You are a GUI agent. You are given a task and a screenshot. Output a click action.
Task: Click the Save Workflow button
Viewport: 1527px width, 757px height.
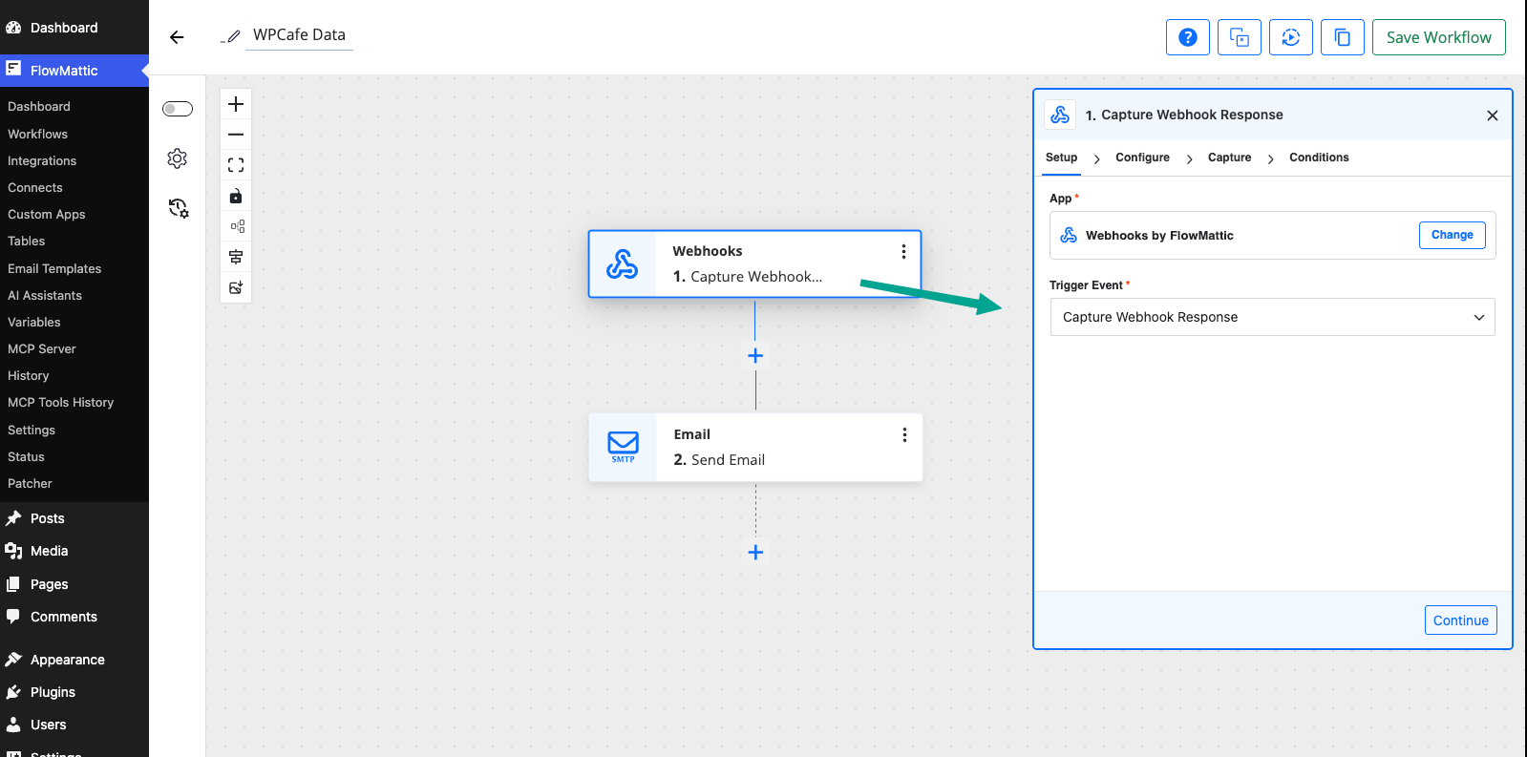pos(1439,37)
